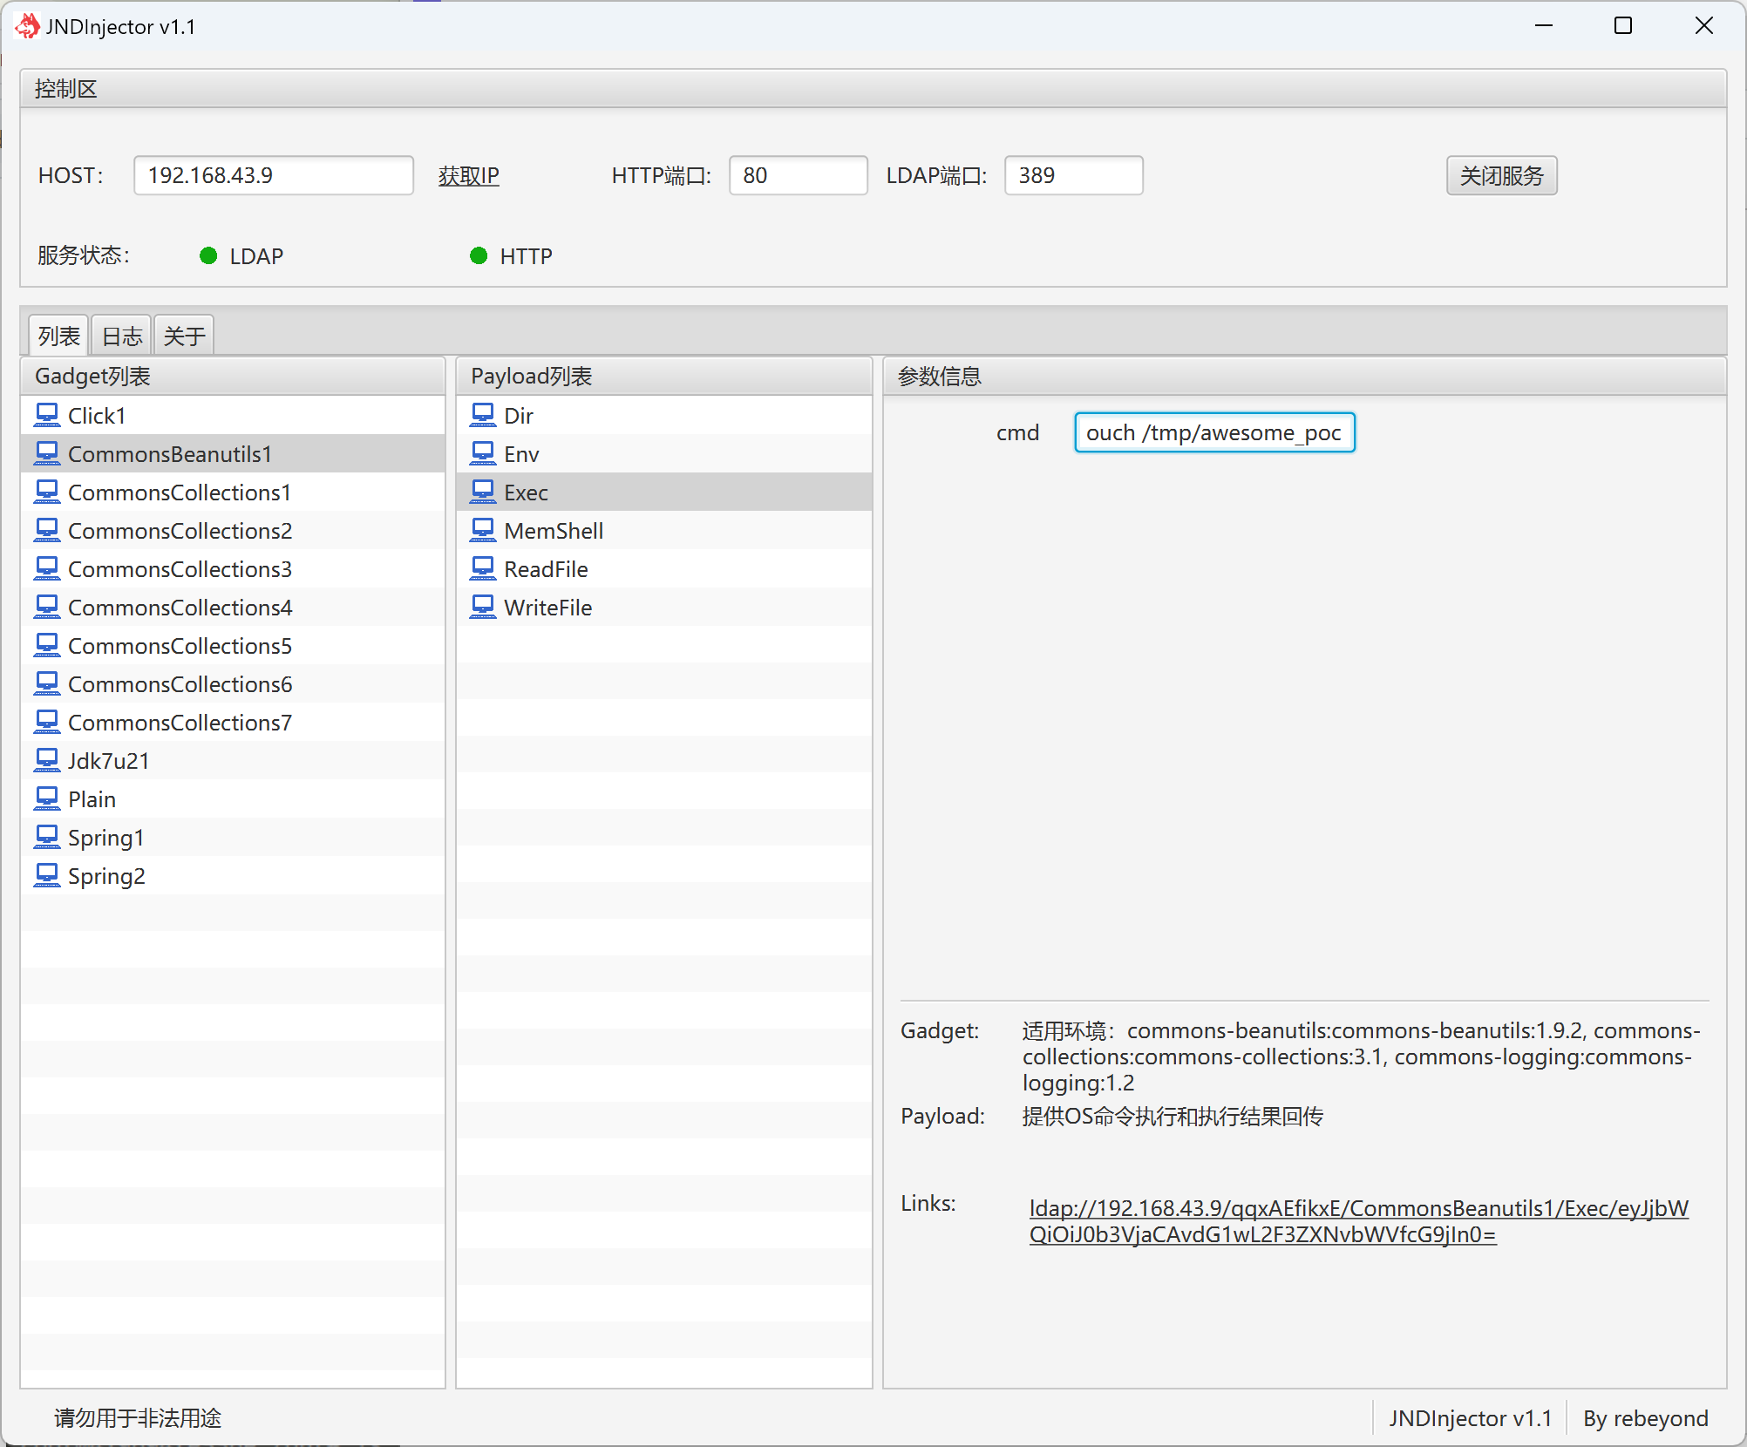Open the 关于 tab
This screenshot has height=1447, width=1747.
tap(184, 336)
